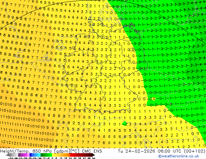Pick the yellow swatch in the legend
The width and height of the screenshot is (206, 159).
53,155
